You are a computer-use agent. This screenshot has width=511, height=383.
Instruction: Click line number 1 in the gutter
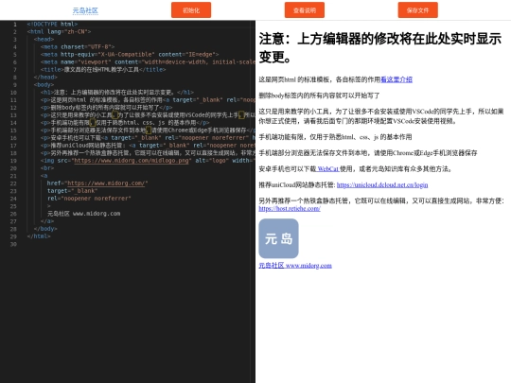pos(14,24)
